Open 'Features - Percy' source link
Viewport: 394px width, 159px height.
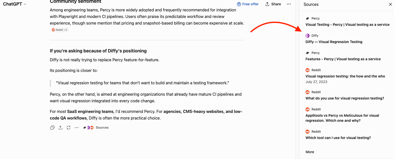click(343, 59)
